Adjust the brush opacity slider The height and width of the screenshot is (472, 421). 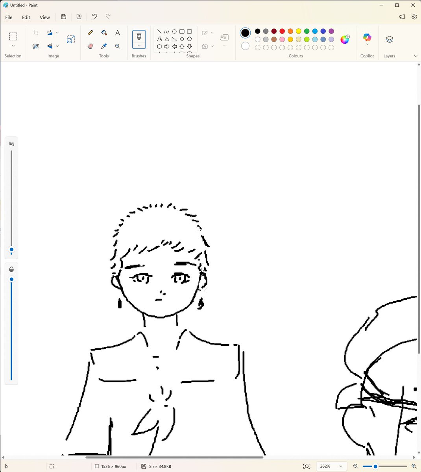[11, 279]
